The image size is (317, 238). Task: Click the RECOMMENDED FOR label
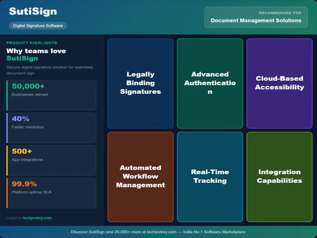[x=280, y=13]
